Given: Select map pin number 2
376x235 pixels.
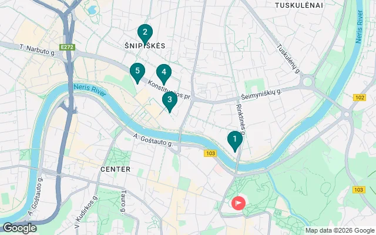Looking at the screenshot, I should (145, 34).
